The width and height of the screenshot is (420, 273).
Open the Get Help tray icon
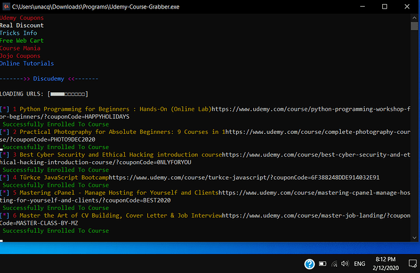(x=309, y=264)
